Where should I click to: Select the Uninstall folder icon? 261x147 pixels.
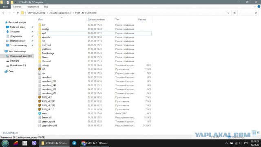(40, 61)
